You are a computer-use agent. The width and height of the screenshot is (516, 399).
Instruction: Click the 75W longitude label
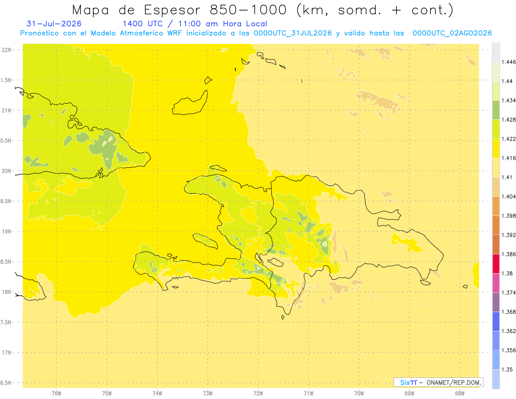(107, 393)
